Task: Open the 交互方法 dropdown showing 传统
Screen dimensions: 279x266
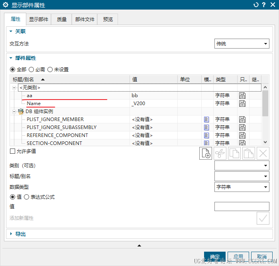Action: coord(242,43)
